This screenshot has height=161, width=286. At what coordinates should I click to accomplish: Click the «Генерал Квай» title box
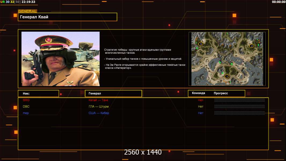pyautogui.click(x=68, y=17)
